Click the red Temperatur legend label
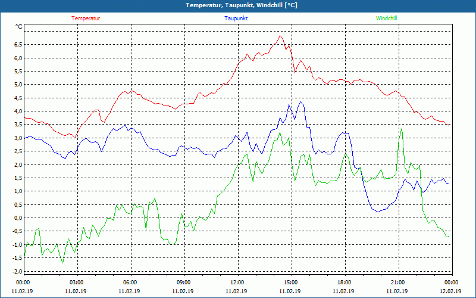Screen dimensions: 476x298 coord(86,18)
